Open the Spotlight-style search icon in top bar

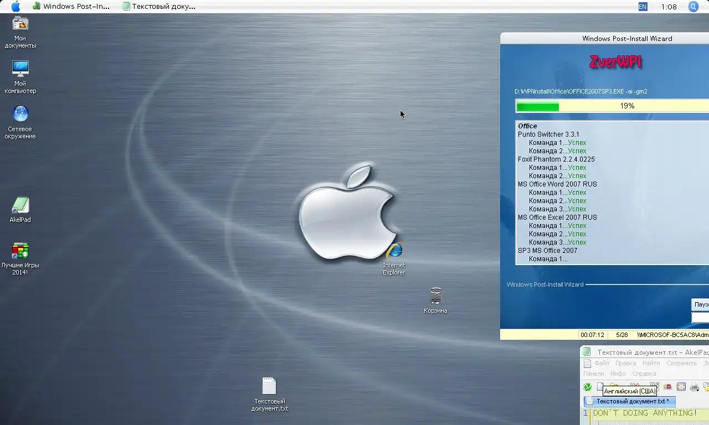coord(693,7)
